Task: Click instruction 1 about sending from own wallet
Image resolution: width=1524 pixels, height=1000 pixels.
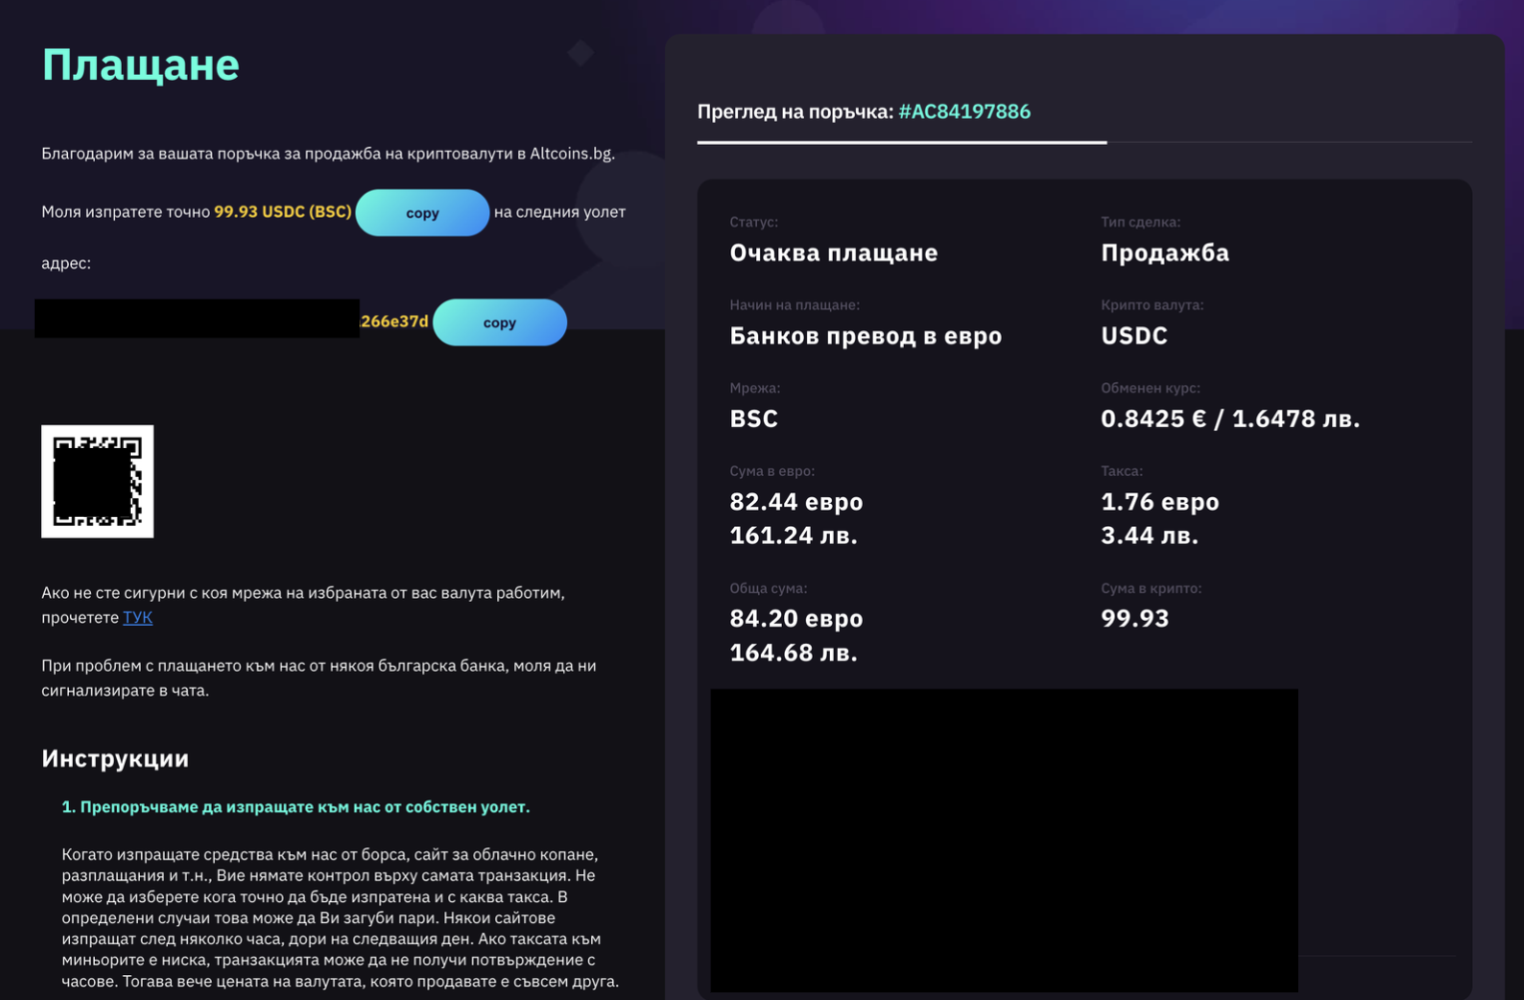Action: pyautogui.click(x=296, y=806)
